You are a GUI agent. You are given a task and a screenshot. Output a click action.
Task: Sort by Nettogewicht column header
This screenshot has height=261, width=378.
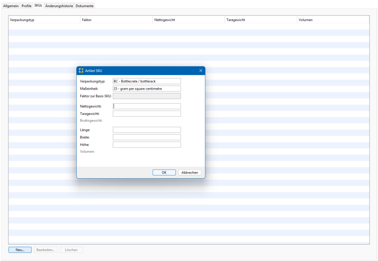[x=189, y=20]
